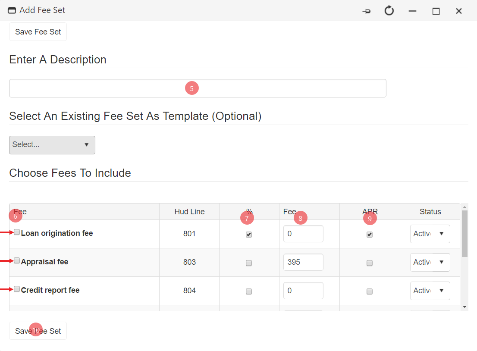Click the fee set description text field
The height and width of the screenshot is (351, 477).
pyautogui.click(x=198, y=88)
